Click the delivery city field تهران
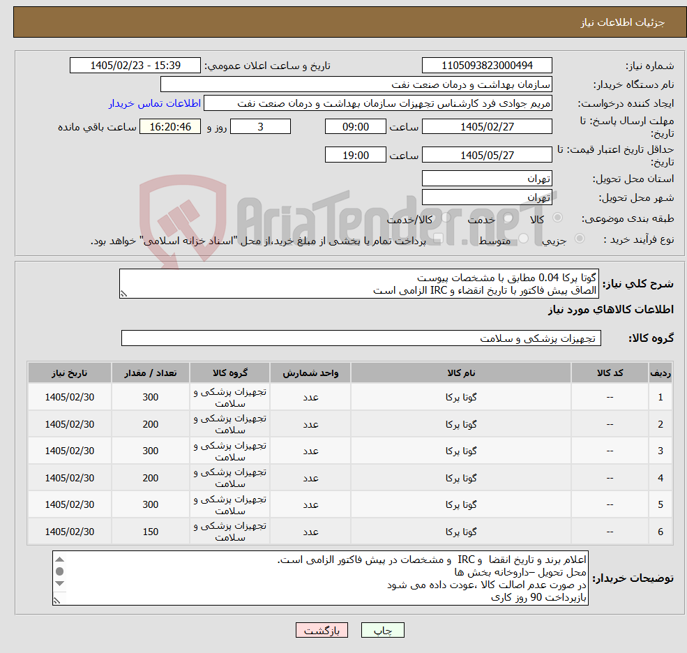 [x=487, y=197]
